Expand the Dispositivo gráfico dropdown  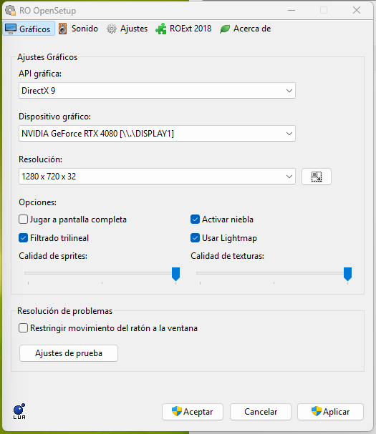157,134
